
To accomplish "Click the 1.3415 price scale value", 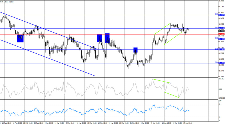I will [x=221, y=41].
